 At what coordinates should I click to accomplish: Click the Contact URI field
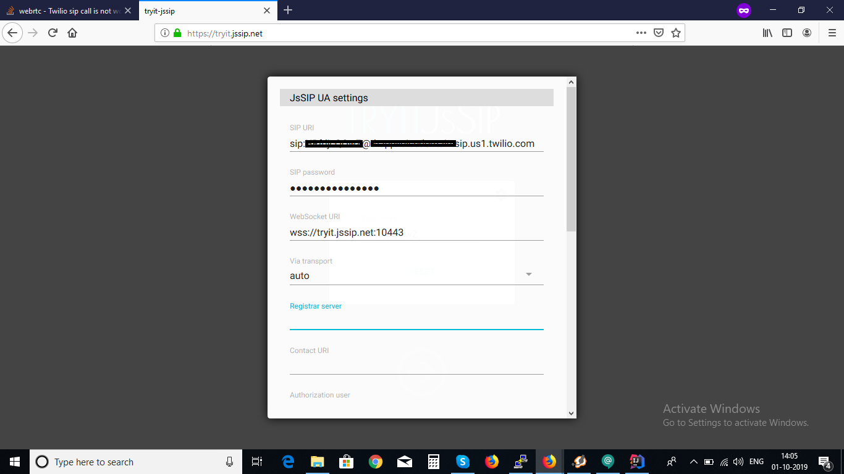[x=416, y=366]
